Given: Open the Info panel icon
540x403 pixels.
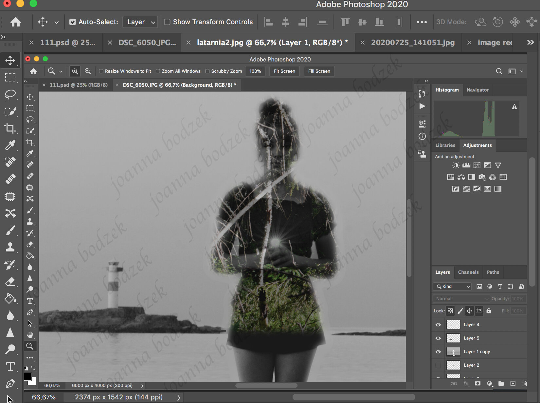Looking at the screenshot, I should 422,136.
